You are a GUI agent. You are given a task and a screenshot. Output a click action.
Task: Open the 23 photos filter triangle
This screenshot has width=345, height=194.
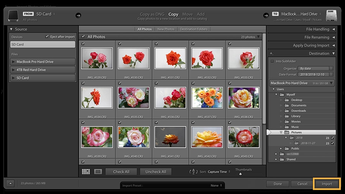click(x=258, y=37)
